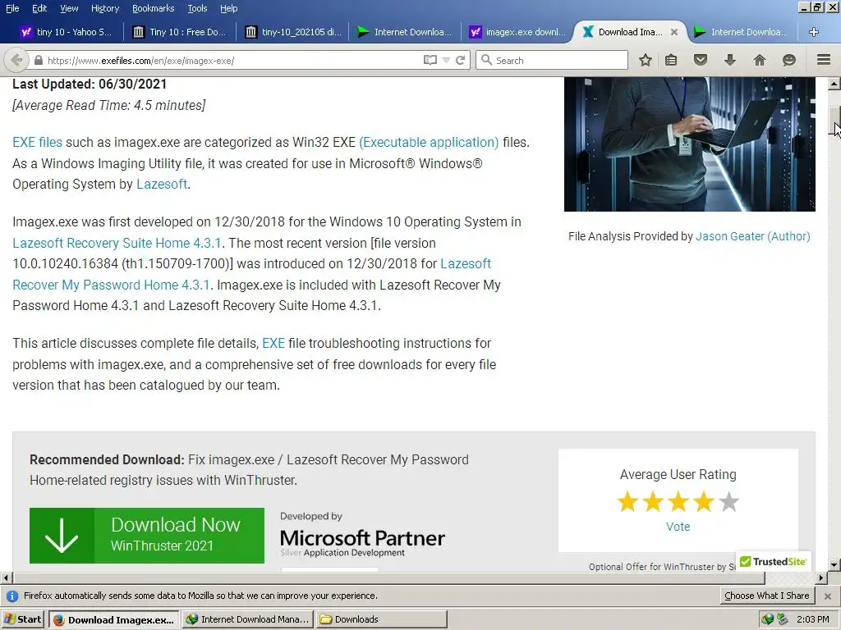Viewport: 841px width, 630px height.
Task: Click the URL address field
Action: (233, 61)
